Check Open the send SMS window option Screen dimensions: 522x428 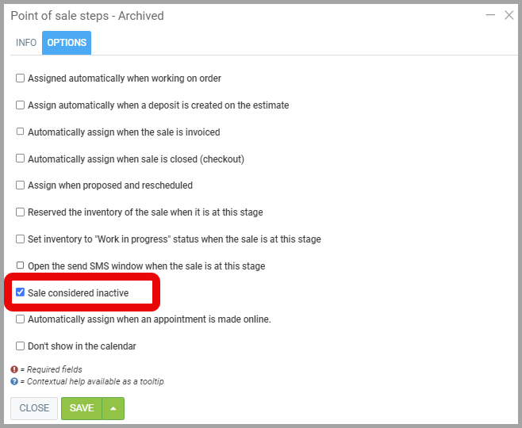pos(21,266)
